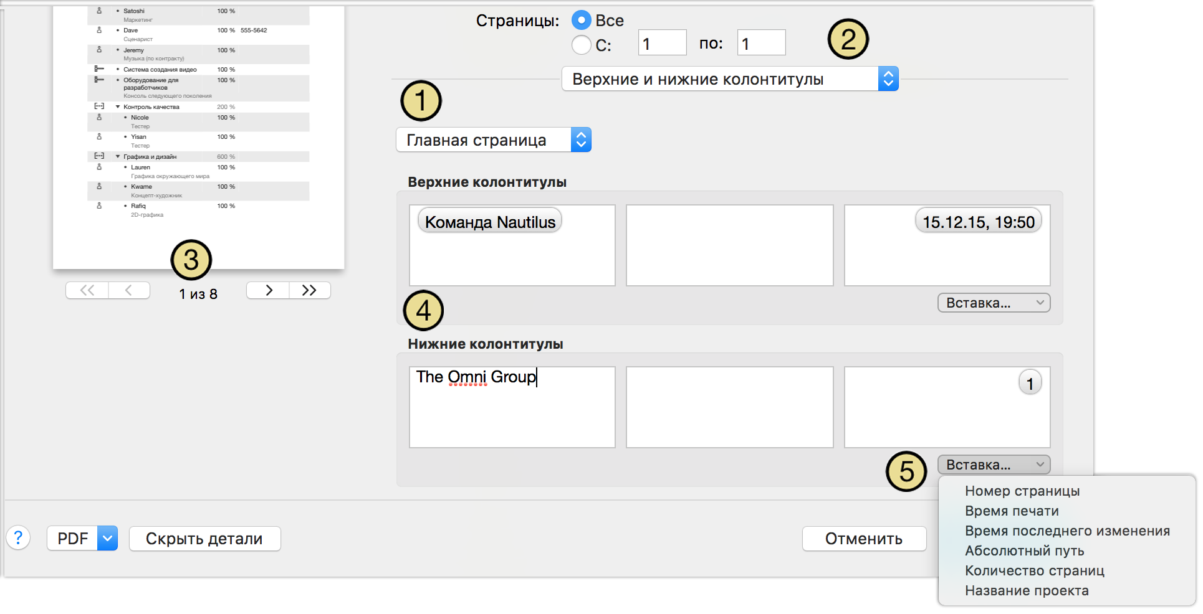Click the empty center header field
The image size is (1203, 614).
tap(729, 245)
